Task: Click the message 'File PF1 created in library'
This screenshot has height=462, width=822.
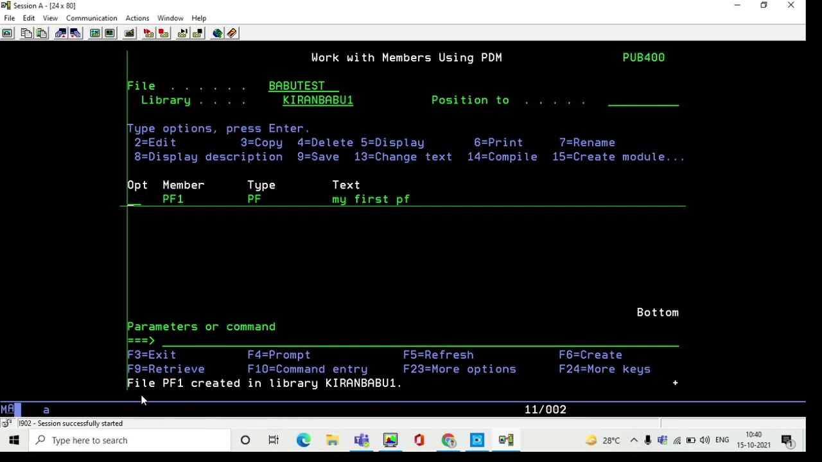Action: click(x=222, y=383)
